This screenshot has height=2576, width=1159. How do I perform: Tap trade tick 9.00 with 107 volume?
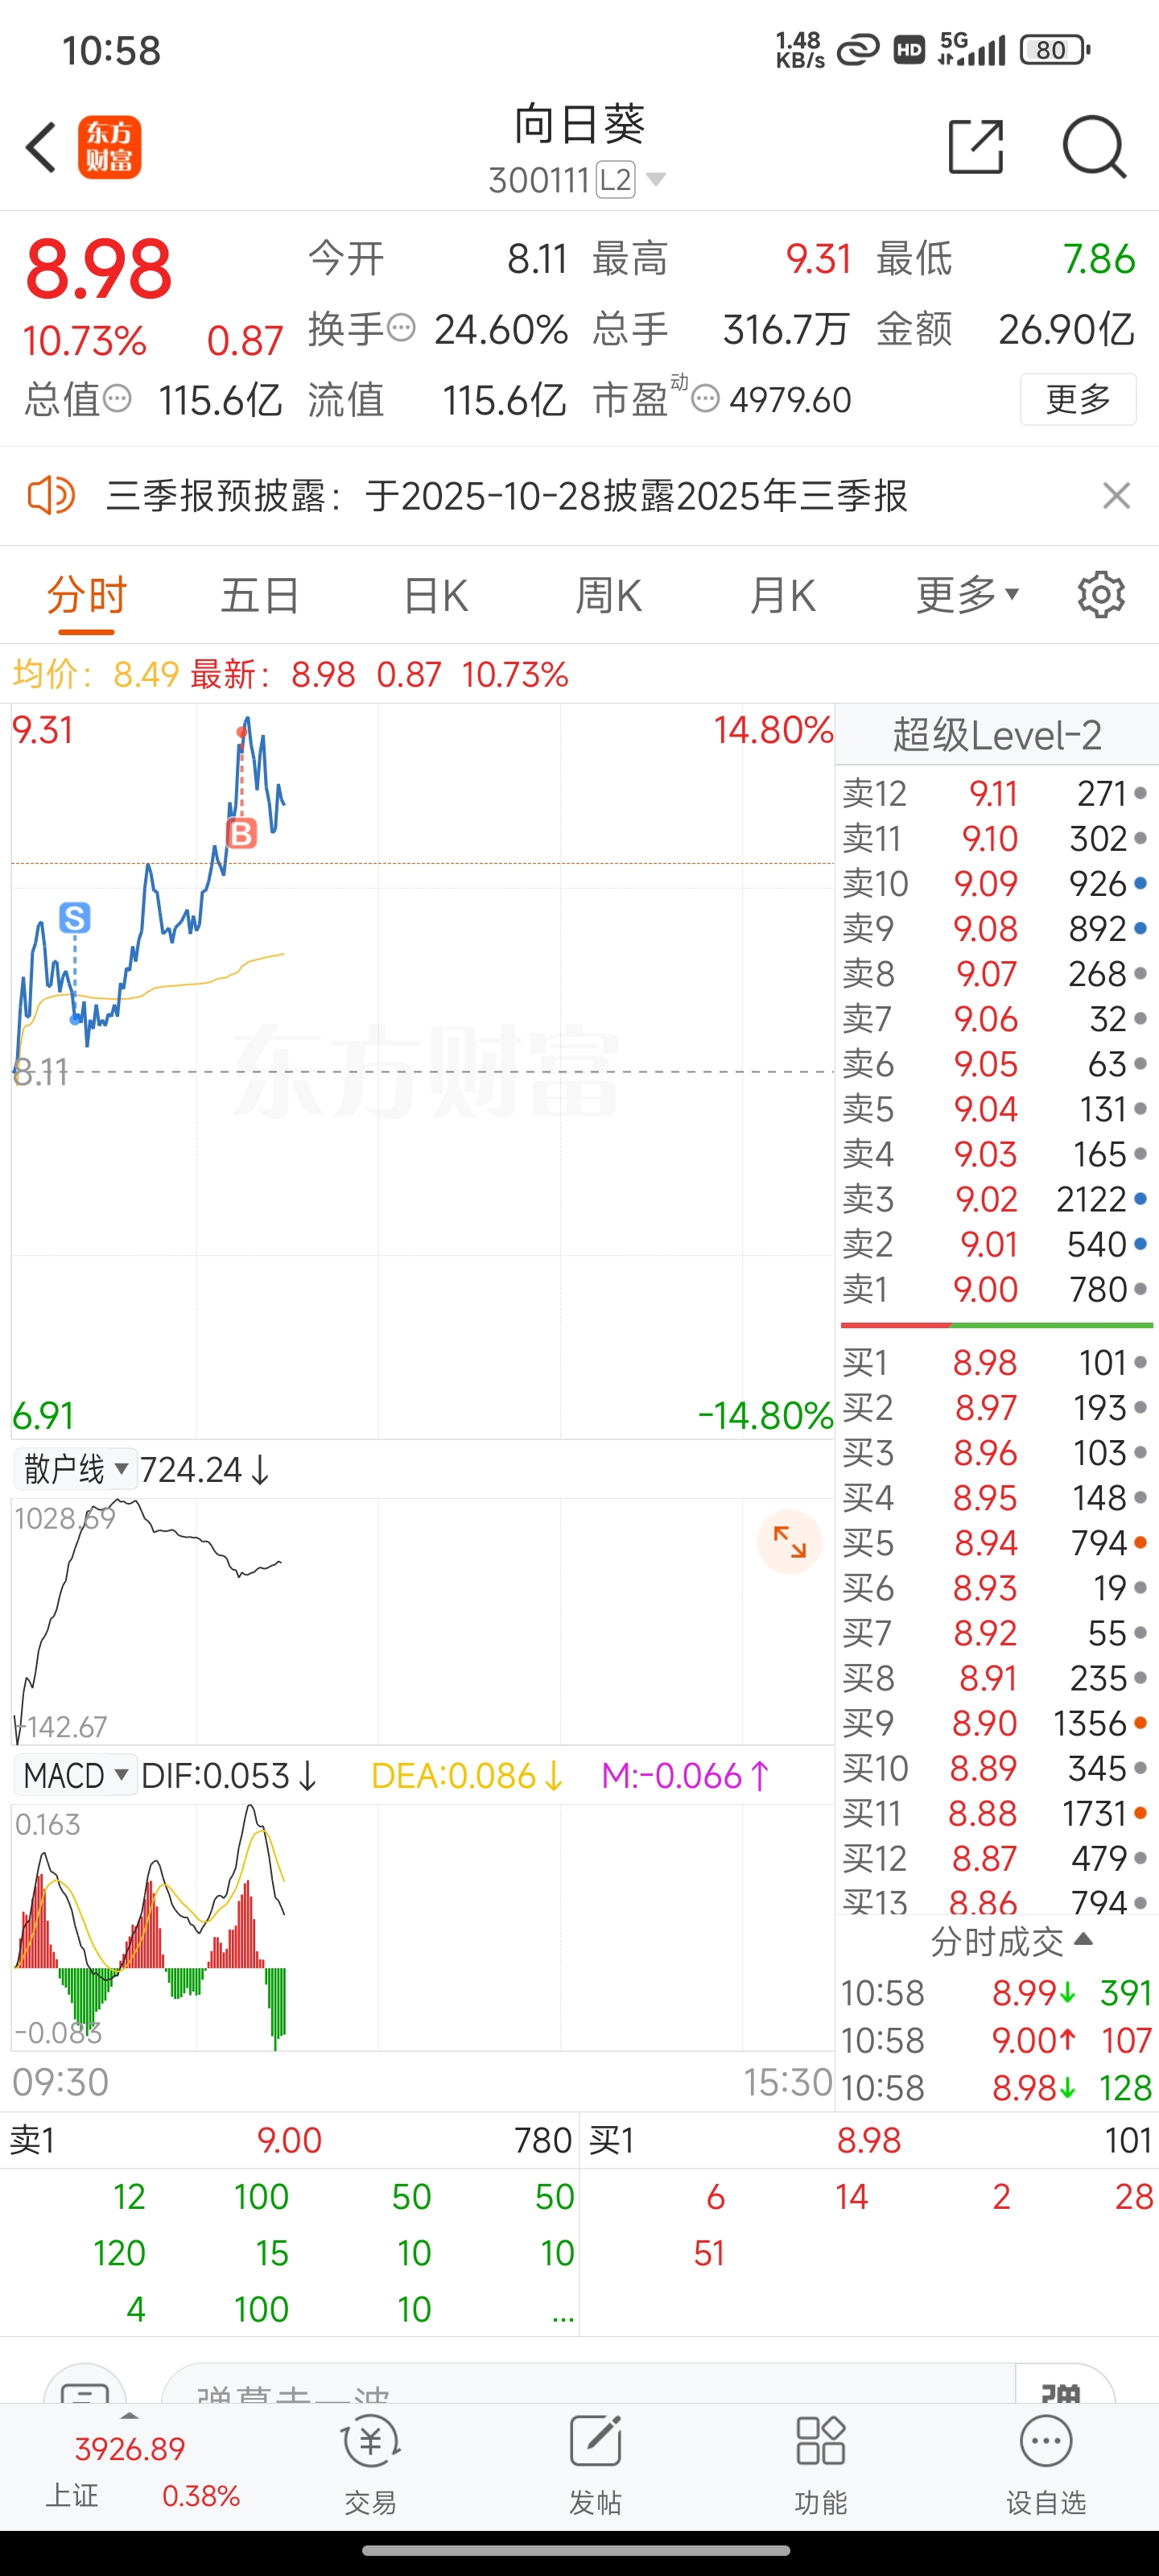[x=997, y=2040]
